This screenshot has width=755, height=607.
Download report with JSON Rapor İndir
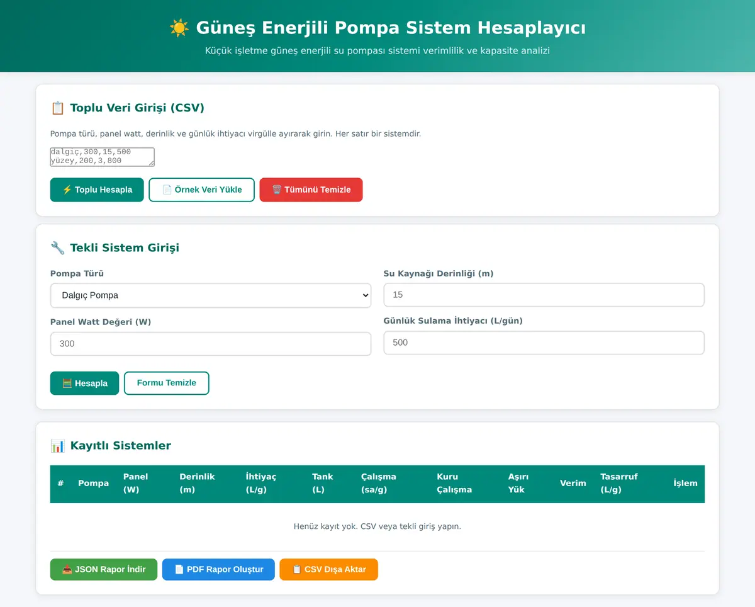(104, 569)
